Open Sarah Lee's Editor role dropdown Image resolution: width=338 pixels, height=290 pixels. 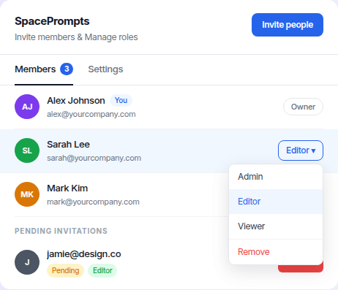pos(301,150)
